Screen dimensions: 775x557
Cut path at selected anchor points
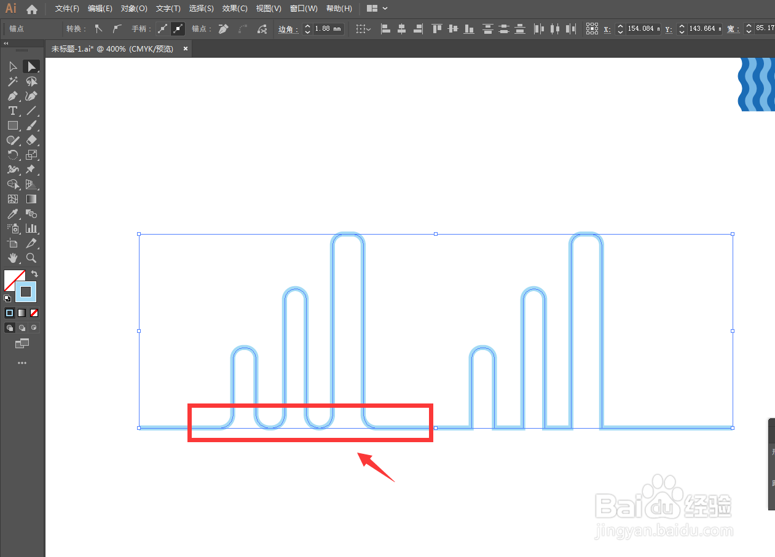coord(262,29)
